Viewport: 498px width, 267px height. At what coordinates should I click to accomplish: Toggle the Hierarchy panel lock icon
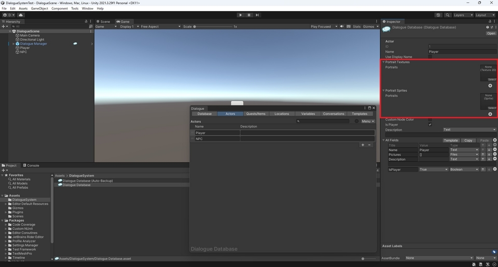(86, 22)
